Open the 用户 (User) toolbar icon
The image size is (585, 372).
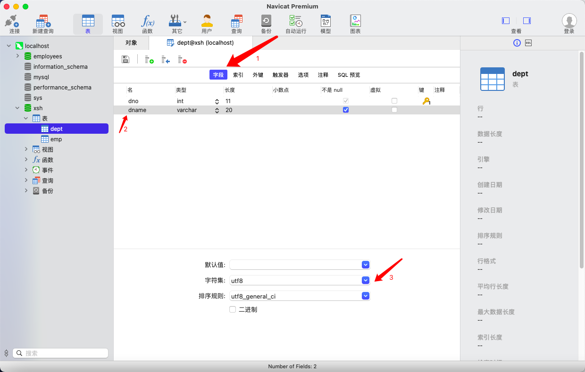[x=207, y=24]
